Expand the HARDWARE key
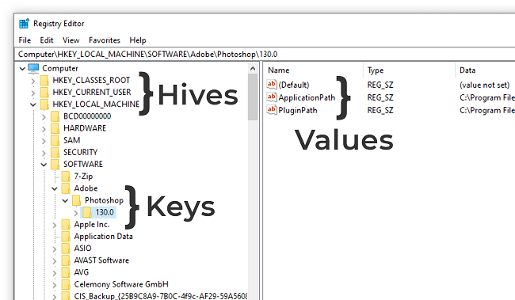 click(x=44, y=129)
